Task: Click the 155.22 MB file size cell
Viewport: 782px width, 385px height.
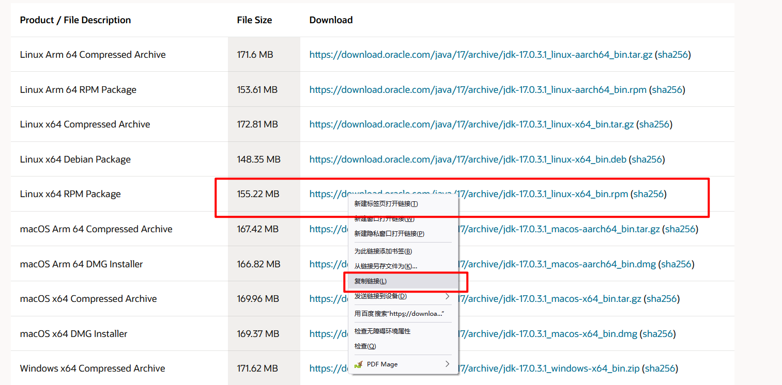Action: pyautogui.click(x=258, y=195)
